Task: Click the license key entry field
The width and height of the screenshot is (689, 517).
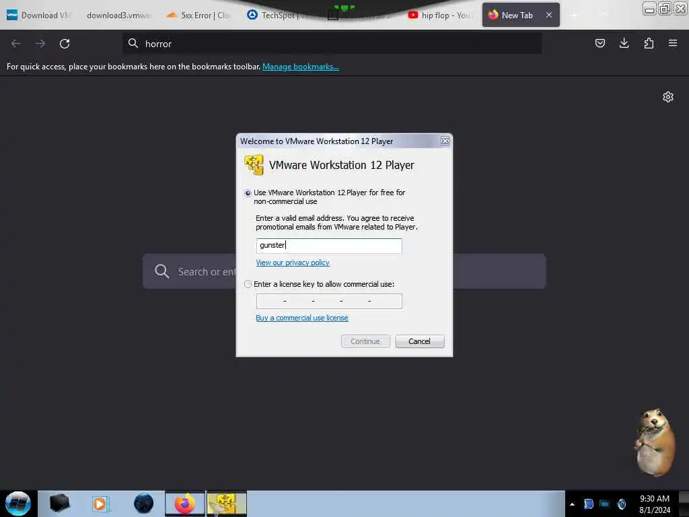Action: [x=328, y=301]
